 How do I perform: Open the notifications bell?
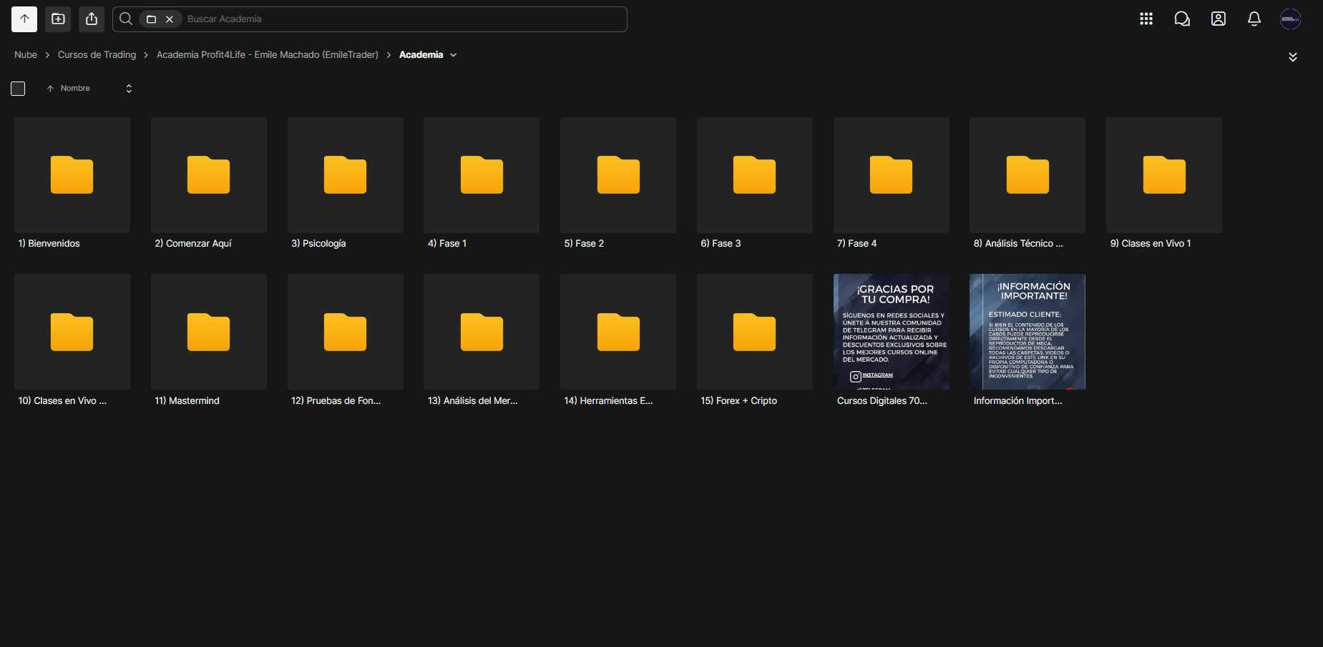tap(1254, 19)
